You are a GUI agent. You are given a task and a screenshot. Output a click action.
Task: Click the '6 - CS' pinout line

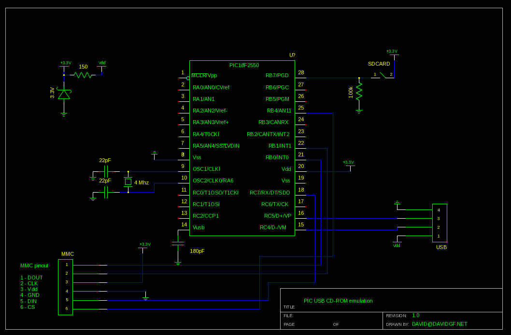pos(28,307)
